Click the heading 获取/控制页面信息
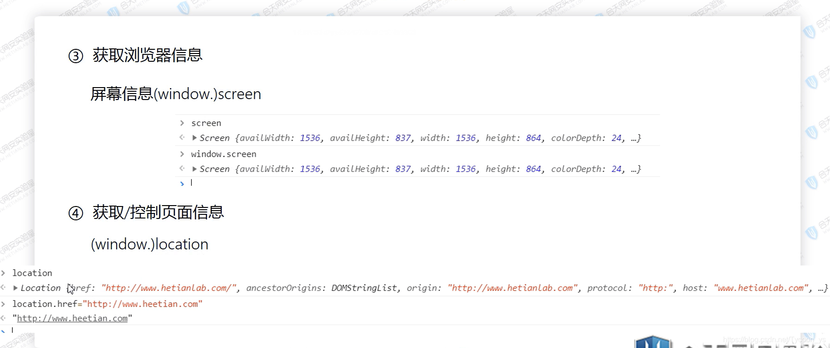830x348 pixels. click(158, 212)
